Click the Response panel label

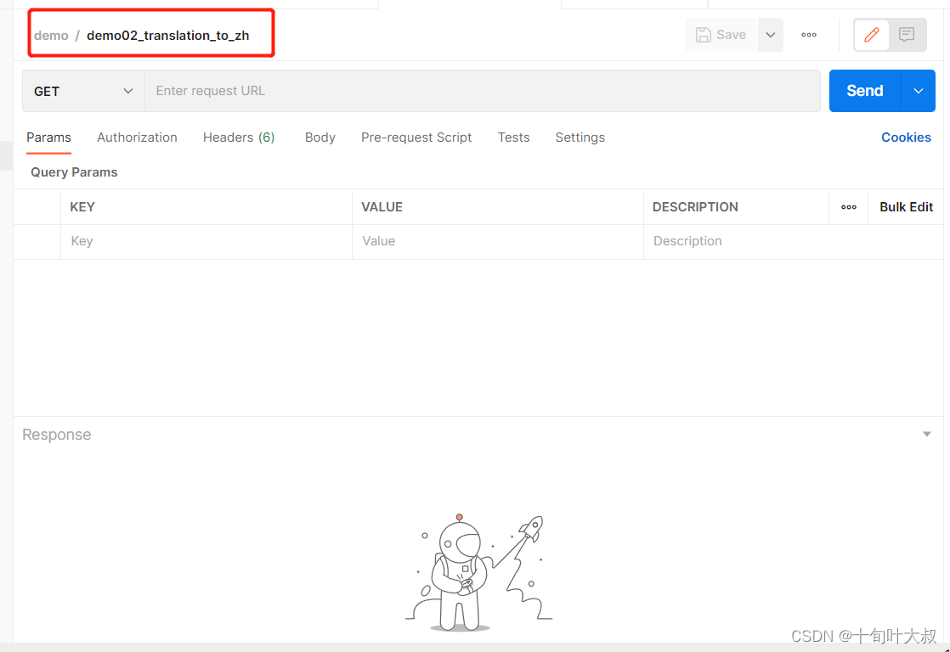pos(56,435)
